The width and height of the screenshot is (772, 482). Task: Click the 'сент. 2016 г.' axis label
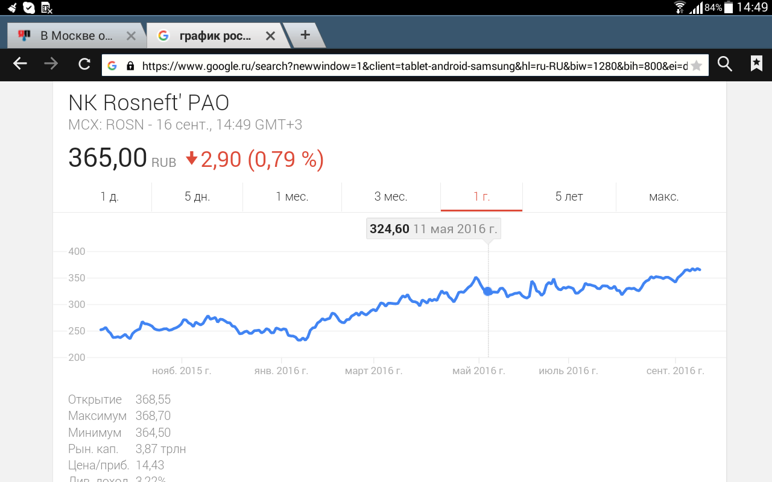click(675, 371)
